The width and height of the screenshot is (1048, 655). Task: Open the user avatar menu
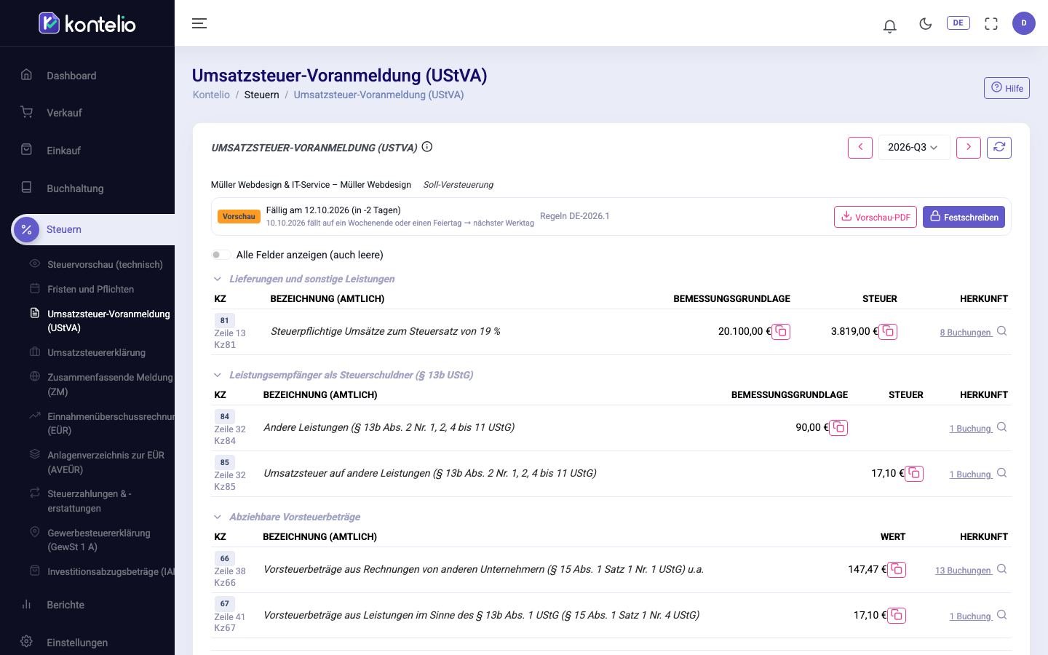pos(1024,23)
